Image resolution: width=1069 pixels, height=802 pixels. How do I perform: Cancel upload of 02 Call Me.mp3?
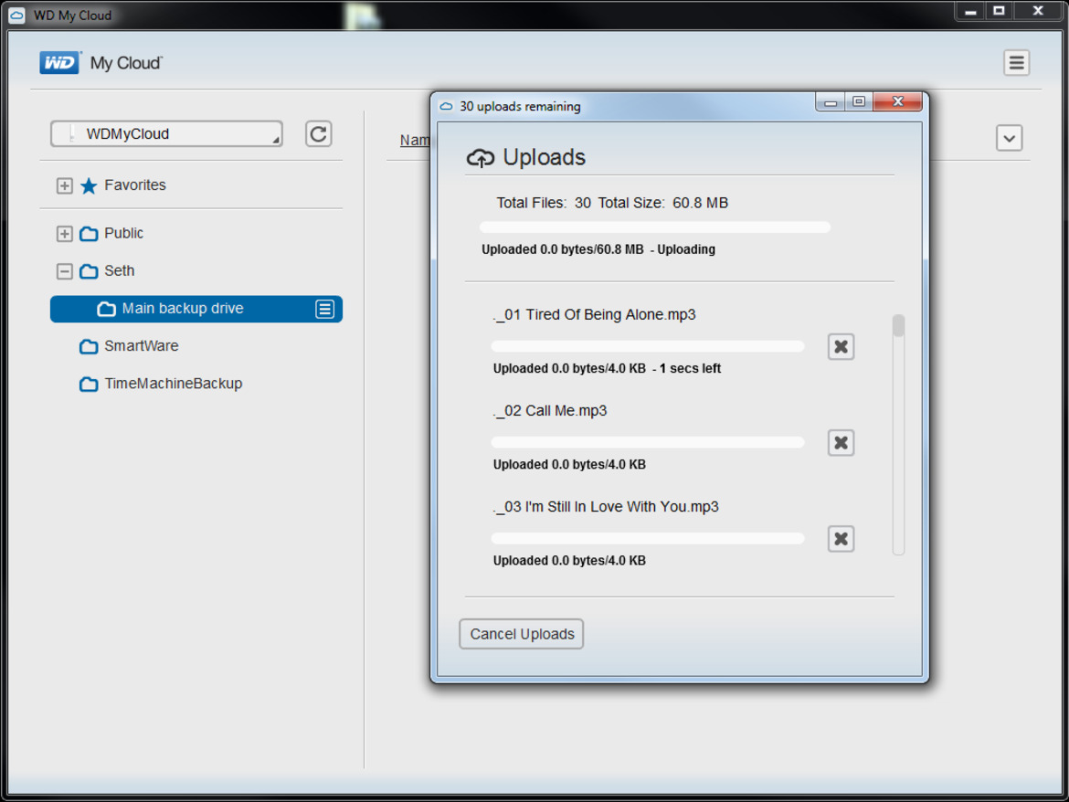841,443
